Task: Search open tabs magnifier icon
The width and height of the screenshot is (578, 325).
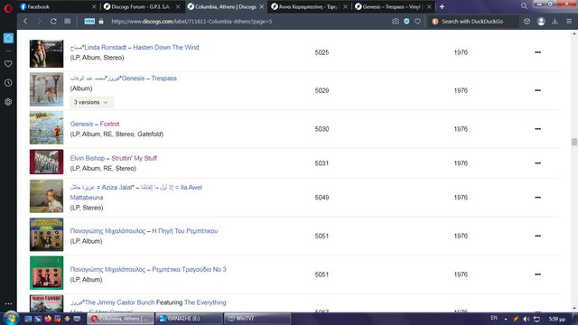Action: point(524,6)
